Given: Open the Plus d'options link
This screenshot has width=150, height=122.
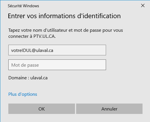Looking at the screenshot, I should pyautogui.click(x=23, y=94).
